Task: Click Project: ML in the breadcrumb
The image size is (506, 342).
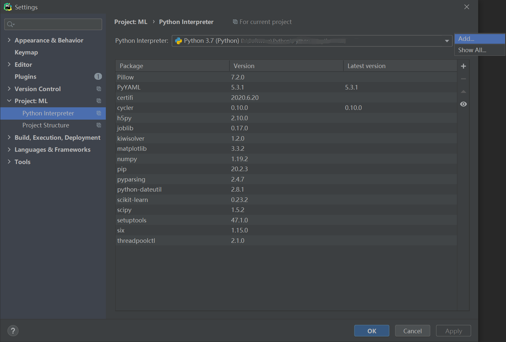Action: pyautogui.click(x=131, y=22)
